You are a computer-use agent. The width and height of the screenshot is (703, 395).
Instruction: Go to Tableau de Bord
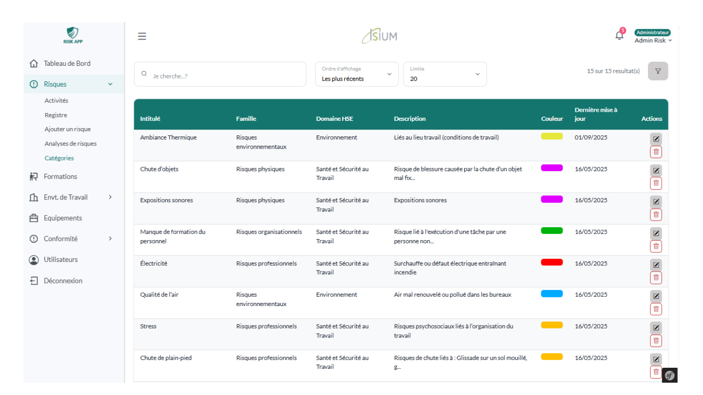[67, 64]
